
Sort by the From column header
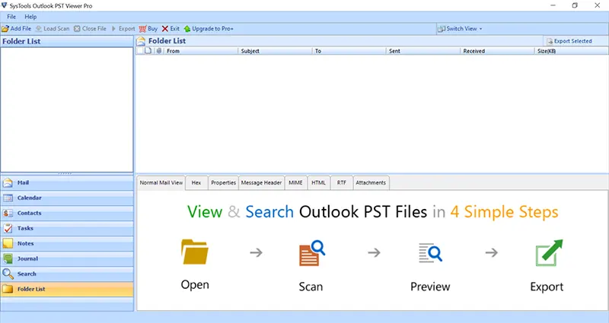[x=201, y=51]
